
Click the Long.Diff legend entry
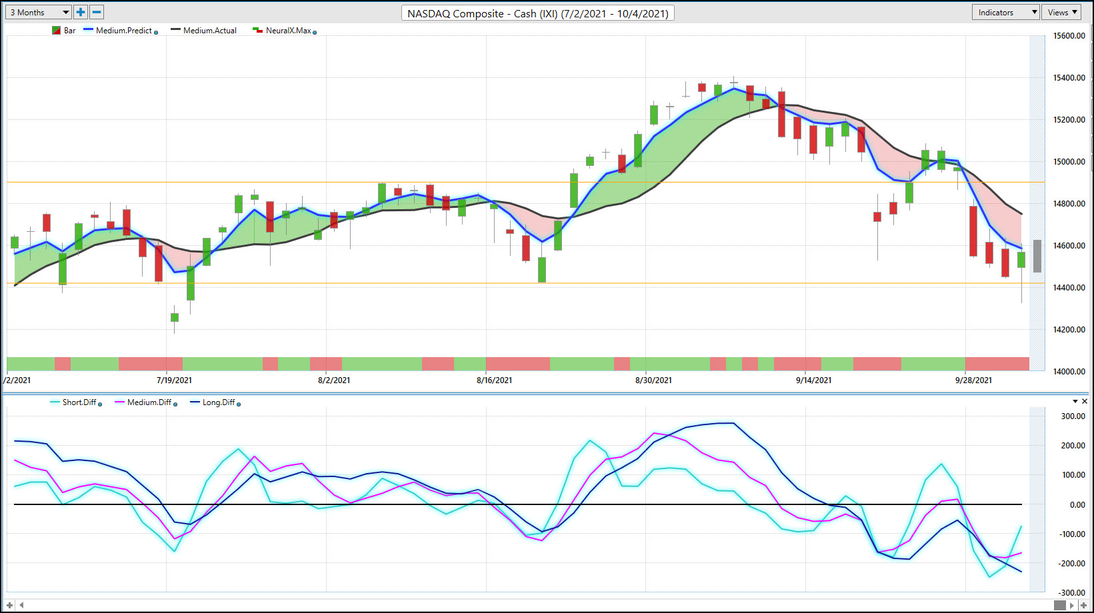pyautogui.click(x=219, y=402)
